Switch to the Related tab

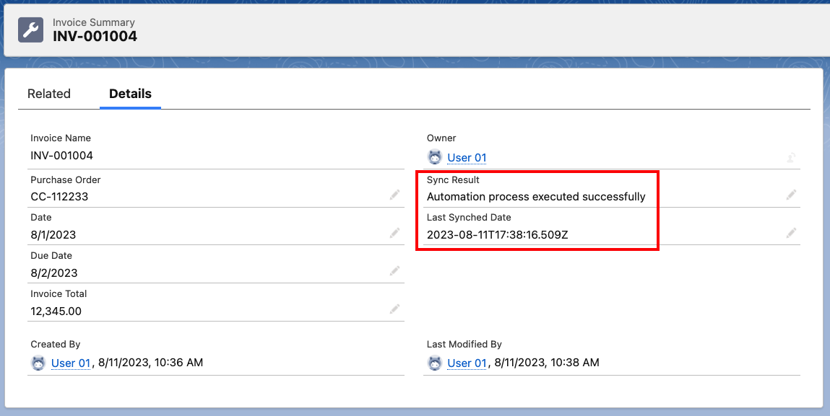49,94
